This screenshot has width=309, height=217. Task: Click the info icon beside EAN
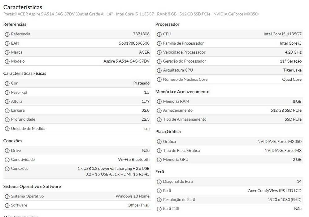pos(7,43)
